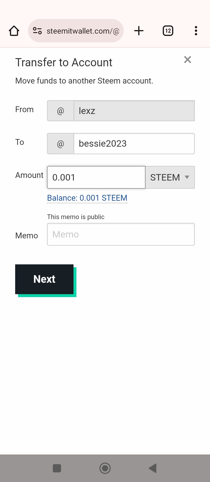Tap the Android recent apps square
This screenshot has height=482, width=210.
pyautogui.click(x=57, y=468)
